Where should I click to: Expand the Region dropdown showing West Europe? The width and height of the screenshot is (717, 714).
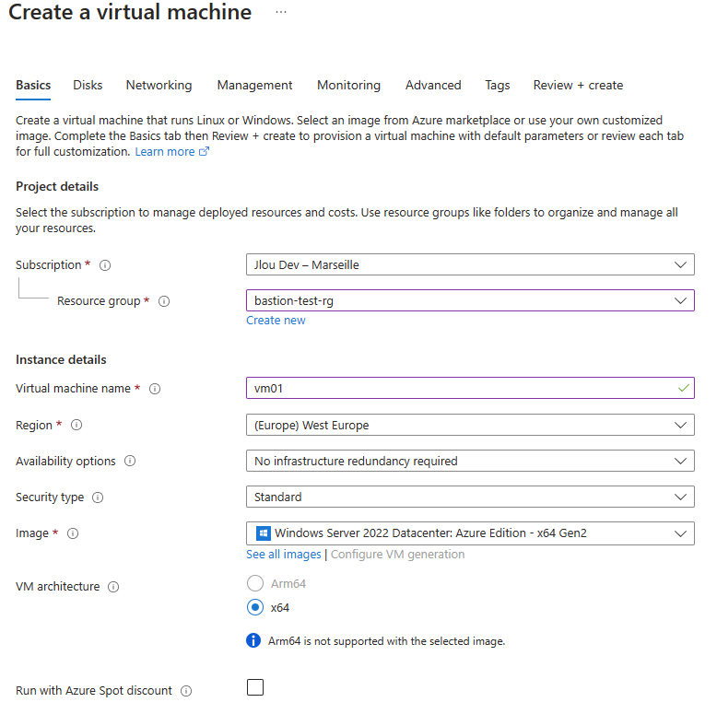pos(470,425)
